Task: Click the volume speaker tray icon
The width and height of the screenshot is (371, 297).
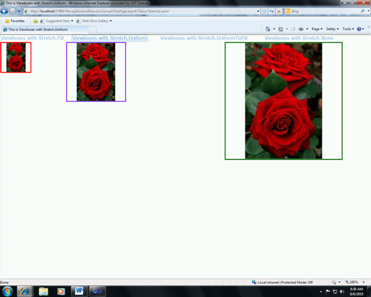Action: 342,291
